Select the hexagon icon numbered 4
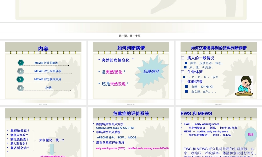This screenshot has width=262, height=157. (20, 88)
